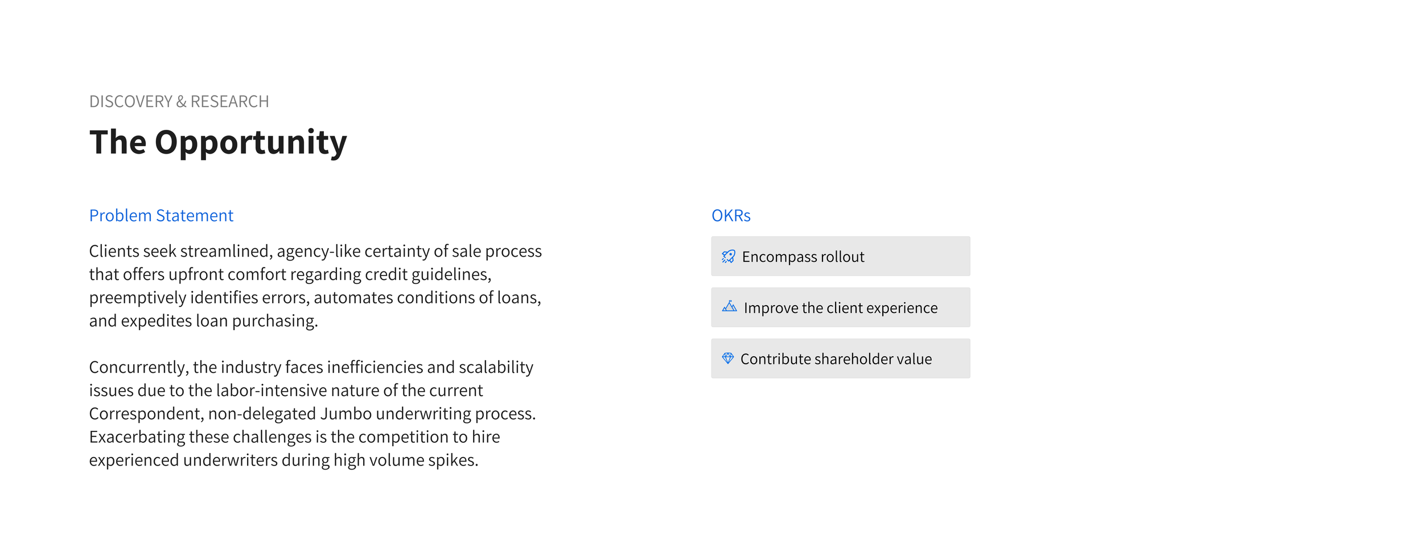This screenshot has width=1423, height=560.
Task: Click the paragraph starting with Clients seek streamlined
Action: point(315,286)
